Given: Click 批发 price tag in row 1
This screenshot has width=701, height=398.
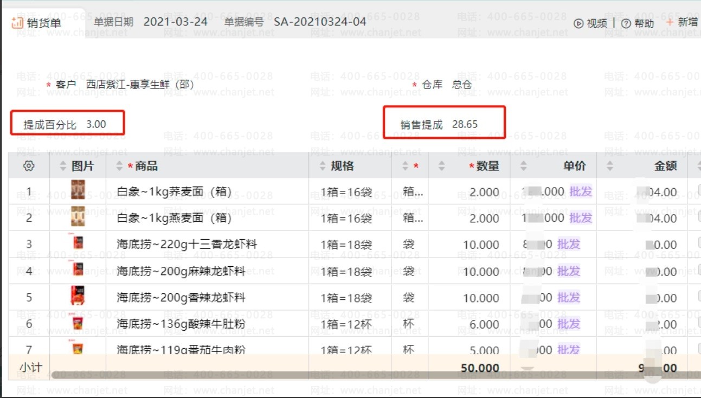Looking at the screenshot, I should (x=581, y=191).
